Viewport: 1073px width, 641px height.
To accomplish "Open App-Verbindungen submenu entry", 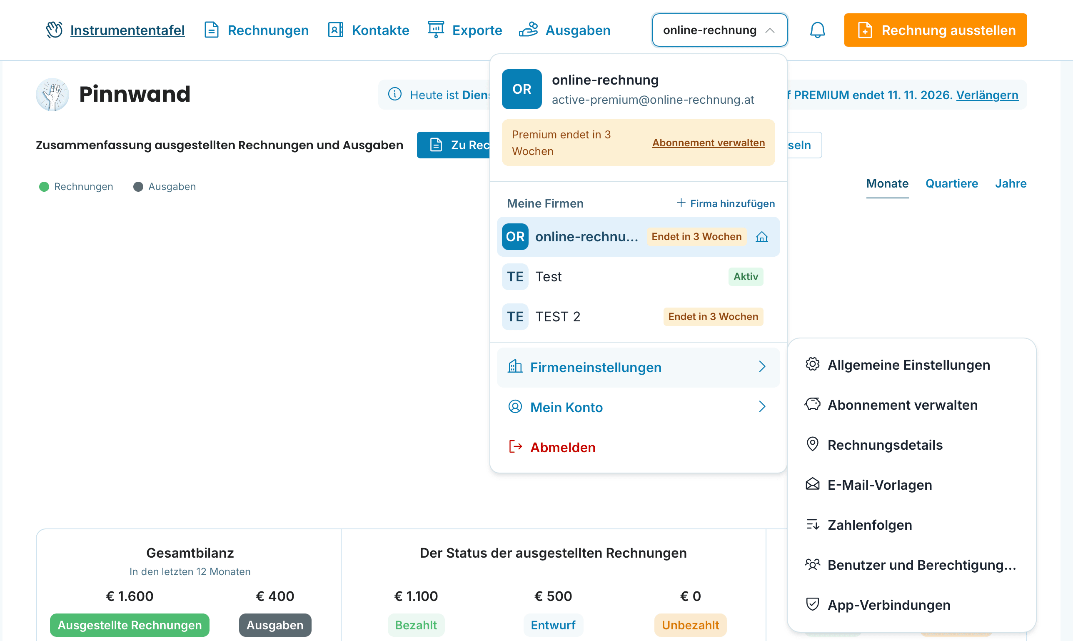I will click(x=911, y=605).
